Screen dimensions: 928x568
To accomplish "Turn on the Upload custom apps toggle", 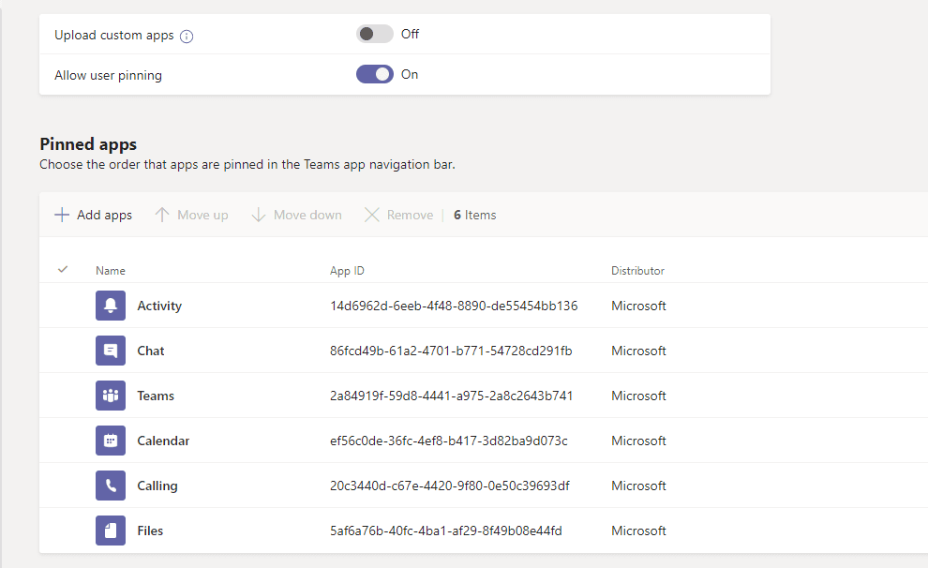I will (375, 34).
